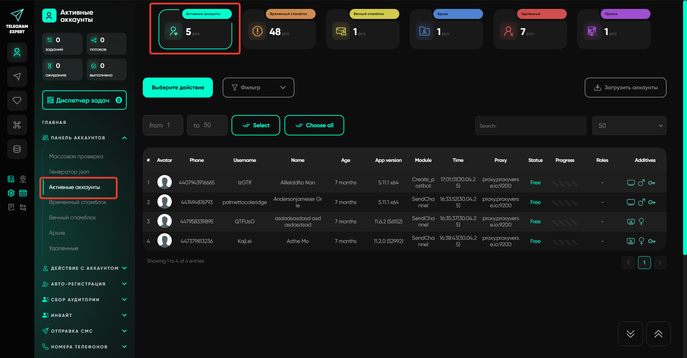Click the paper plane icon in left sidebar
This screenshot has height=358, width=687.
(17, 76)
